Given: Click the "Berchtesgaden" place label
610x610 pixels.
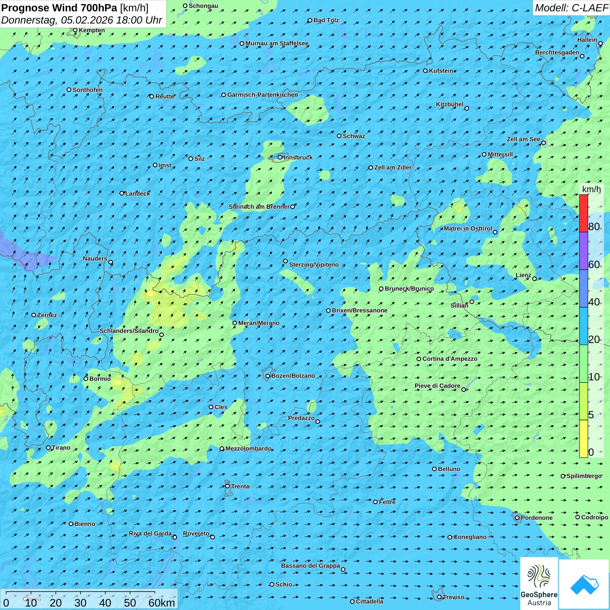Looking at the screenshot, I should [557, 52].
